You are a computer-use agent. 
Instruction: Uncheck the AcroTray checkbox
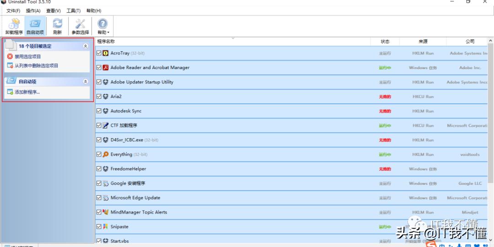point(99,53)
